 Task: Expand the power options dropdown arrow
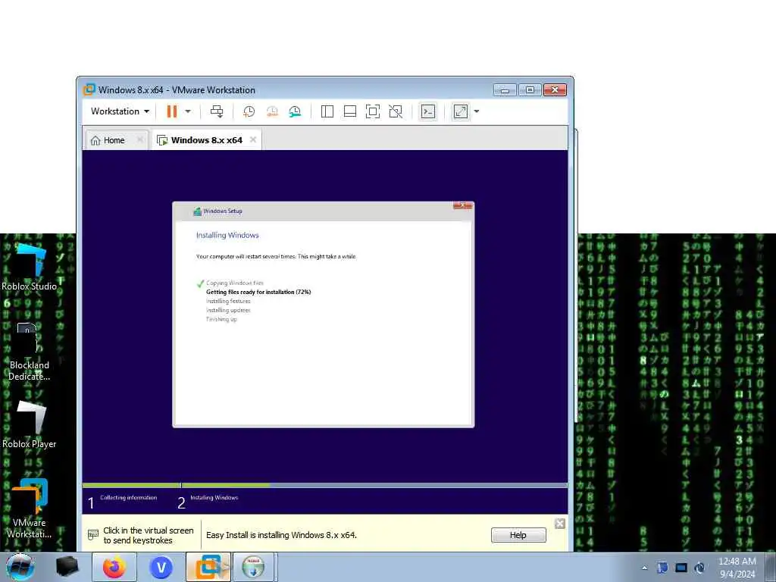tap(188, 111)
